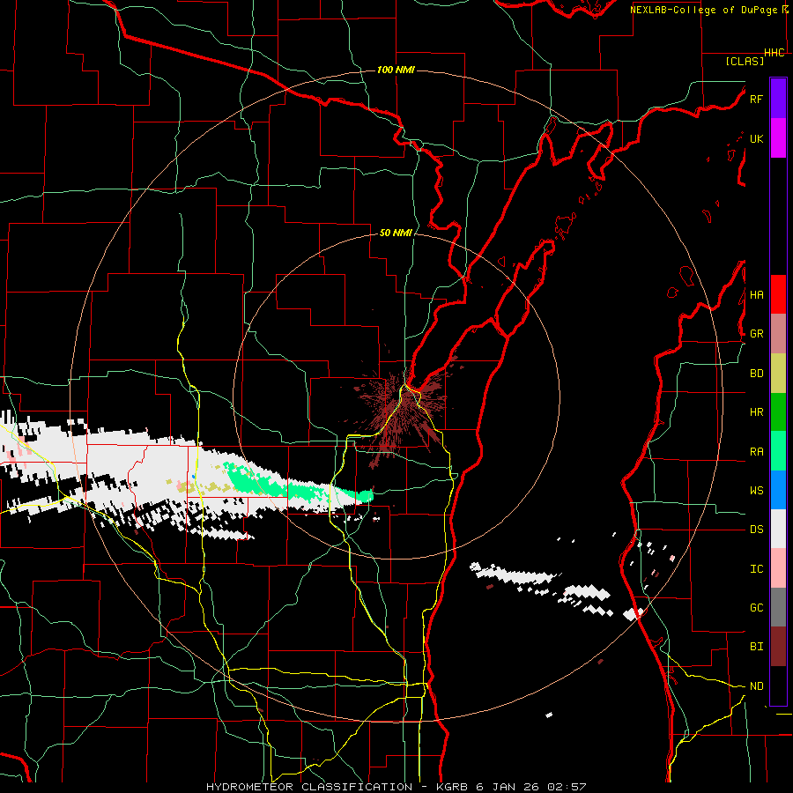The image size is (793, 793).
Task: Click the UK magenta legend swatch
Action: 778,138
